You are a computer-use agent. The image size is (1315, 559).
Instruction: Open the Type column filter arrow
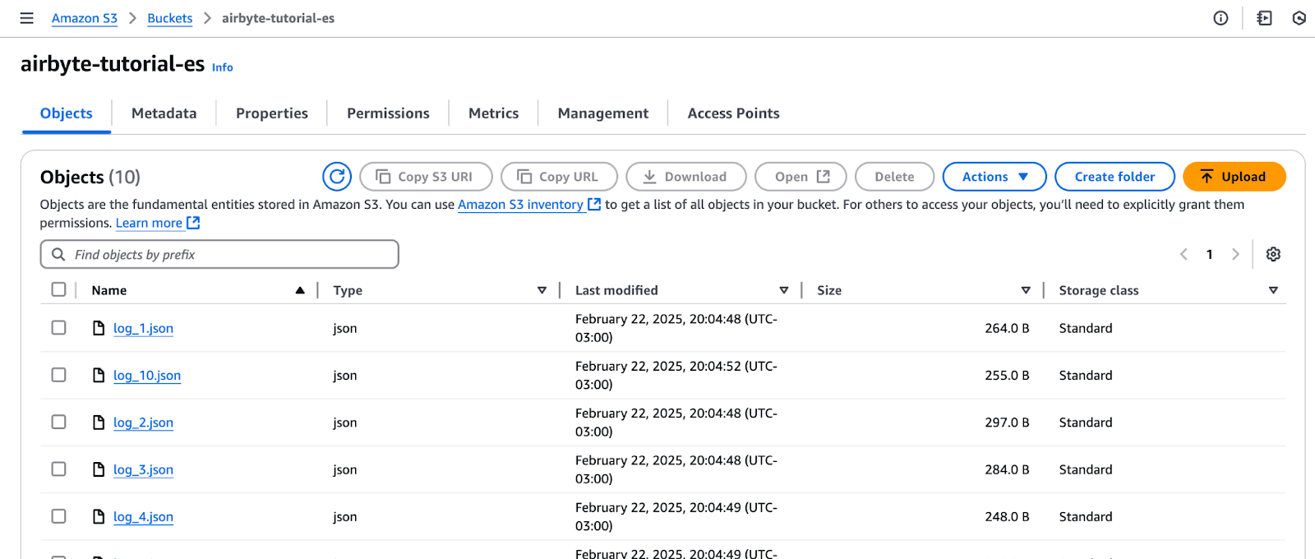tap(542, 290)
